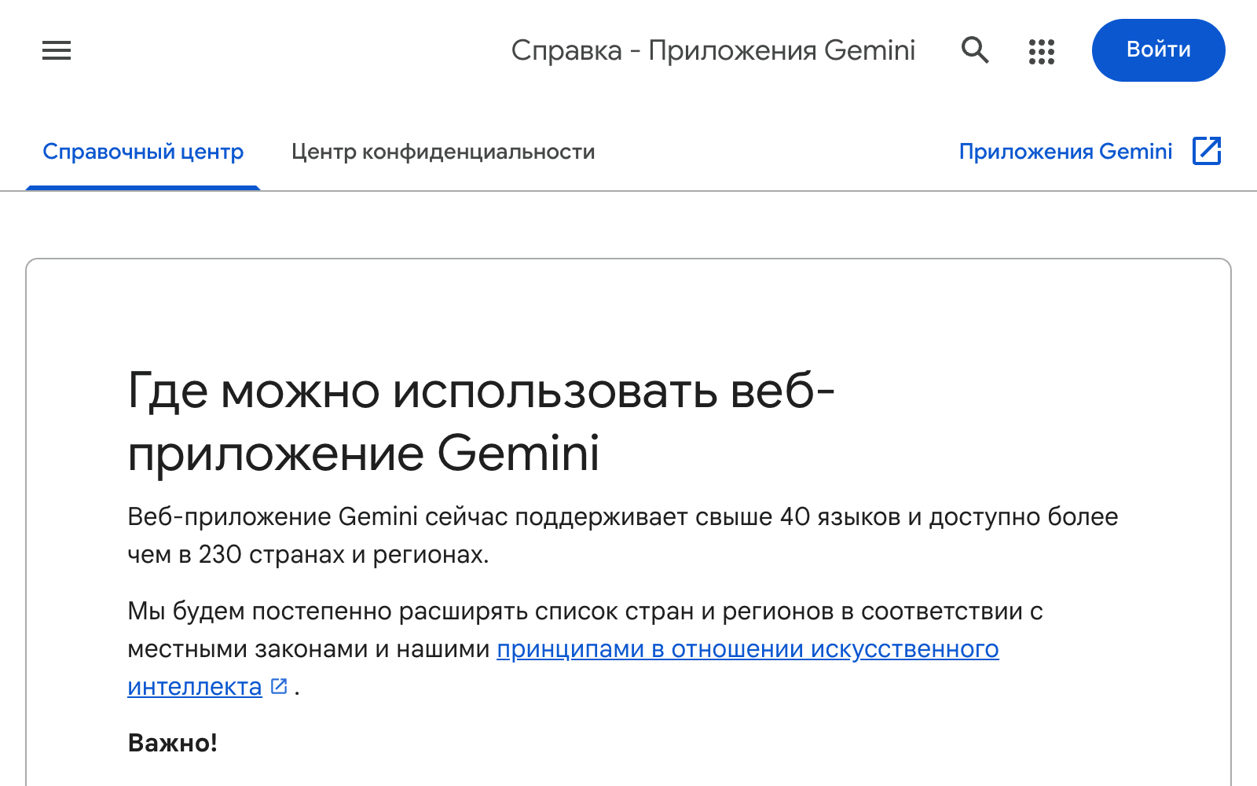Screen dimensions: 1257x786
Task: Click the search magnifier icon
Action: click(x=975, y=50)
